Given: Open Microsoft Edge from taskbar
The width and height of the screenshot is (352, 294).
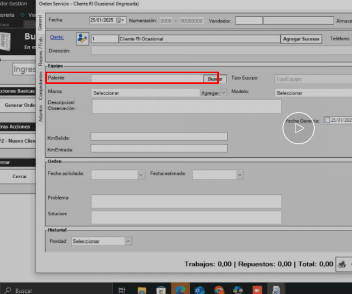Looking at the screenshot, I should pyautogui.click(x=180, y=290).
